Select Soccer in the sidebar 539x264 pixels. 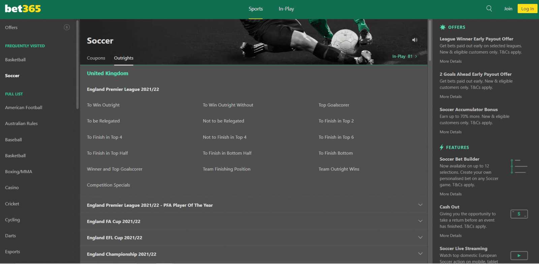click(12, 75)
